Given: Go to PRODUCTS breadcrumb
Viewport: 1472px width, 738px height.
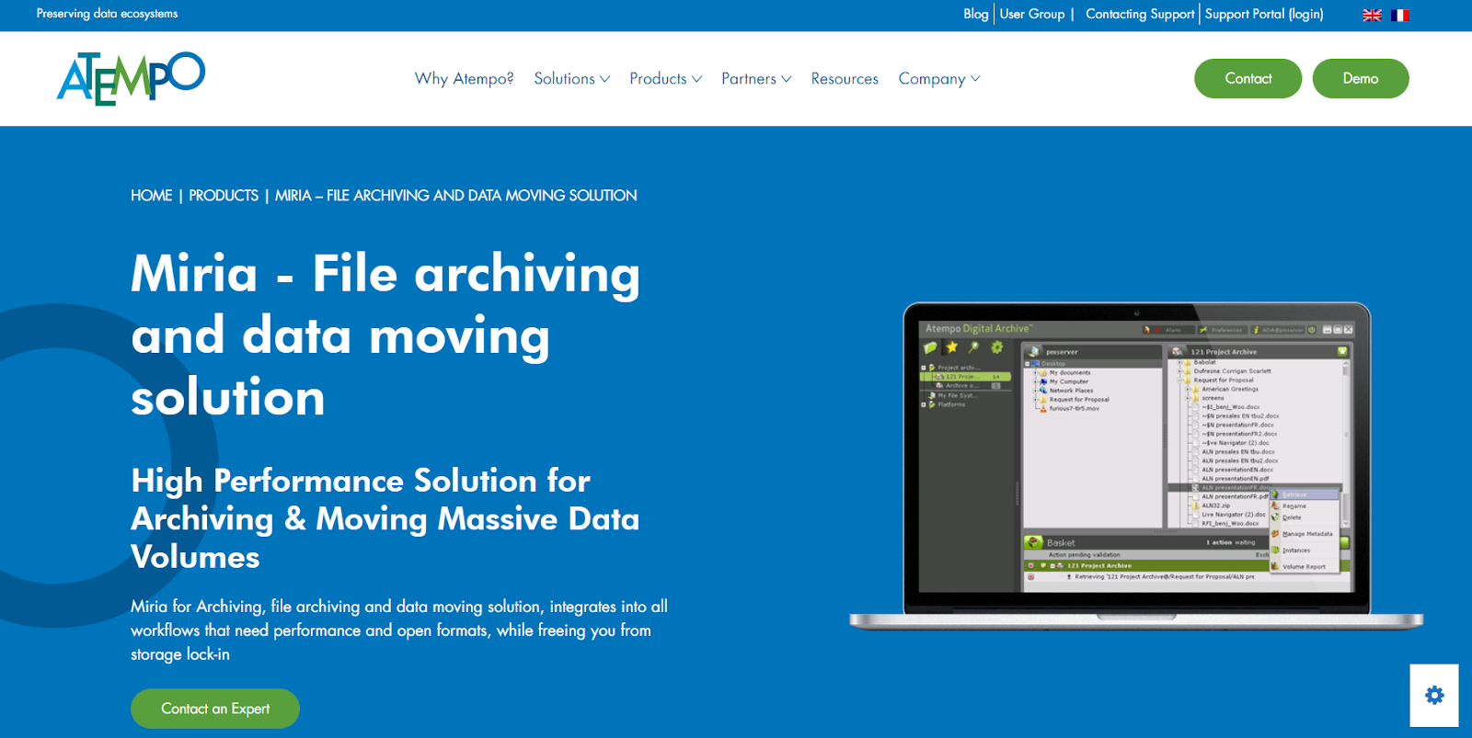Looking at the screenshot, I should pos(224,196).
